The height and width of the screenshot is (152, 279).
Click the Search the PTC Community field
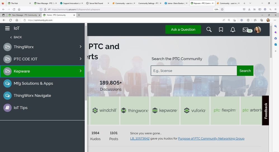point(194,71)
